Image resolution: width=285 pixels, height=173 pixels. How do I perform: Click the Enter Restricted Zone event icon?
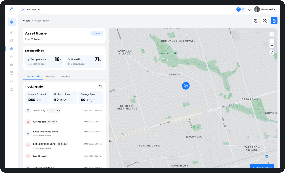tap(28, 133)
